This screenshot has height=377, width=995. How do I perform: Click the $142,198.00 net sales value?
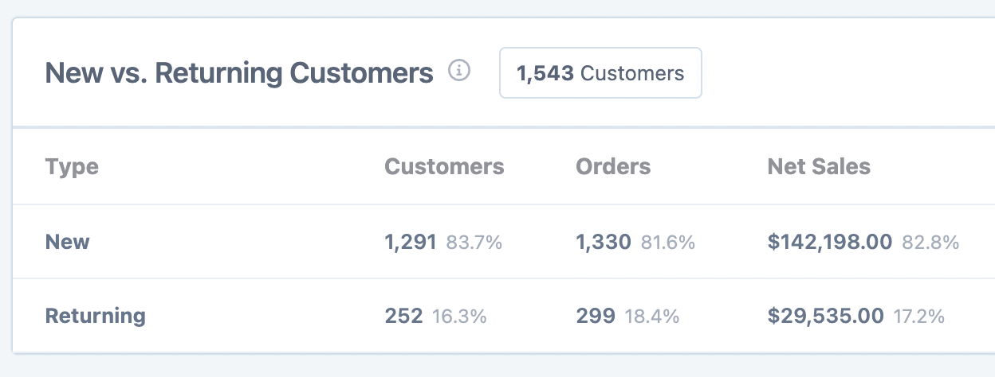pos(829,242)
